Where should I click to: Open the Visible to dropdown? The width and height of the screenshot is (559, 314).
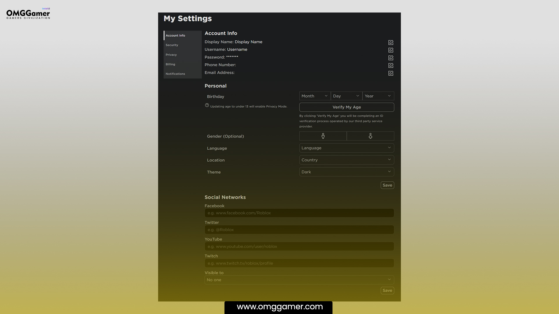coord(299,280)
